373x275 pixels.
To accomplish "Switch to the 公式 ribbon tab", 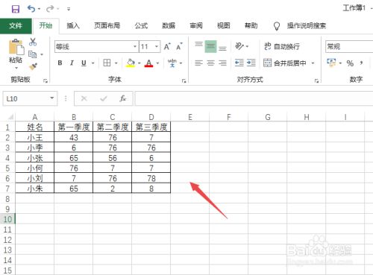I will [141, 25].
